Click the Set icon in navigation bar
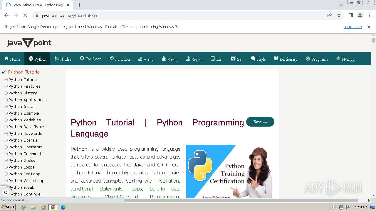 pos(233,59)
